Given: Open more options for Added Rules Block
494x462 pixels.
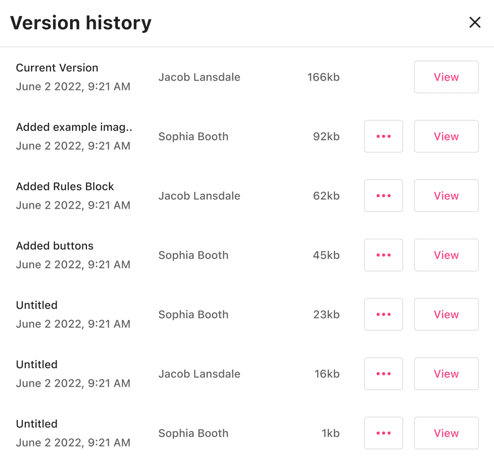Looking at the screenshot, I should [383, 196].
